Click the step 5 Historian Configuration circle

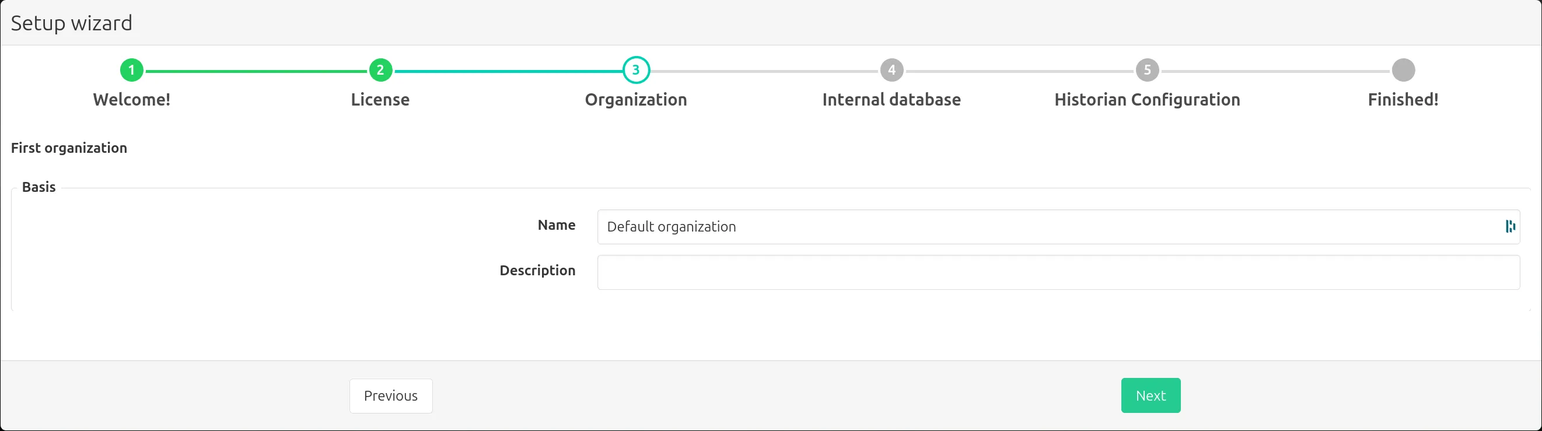tap(1147, 70)
